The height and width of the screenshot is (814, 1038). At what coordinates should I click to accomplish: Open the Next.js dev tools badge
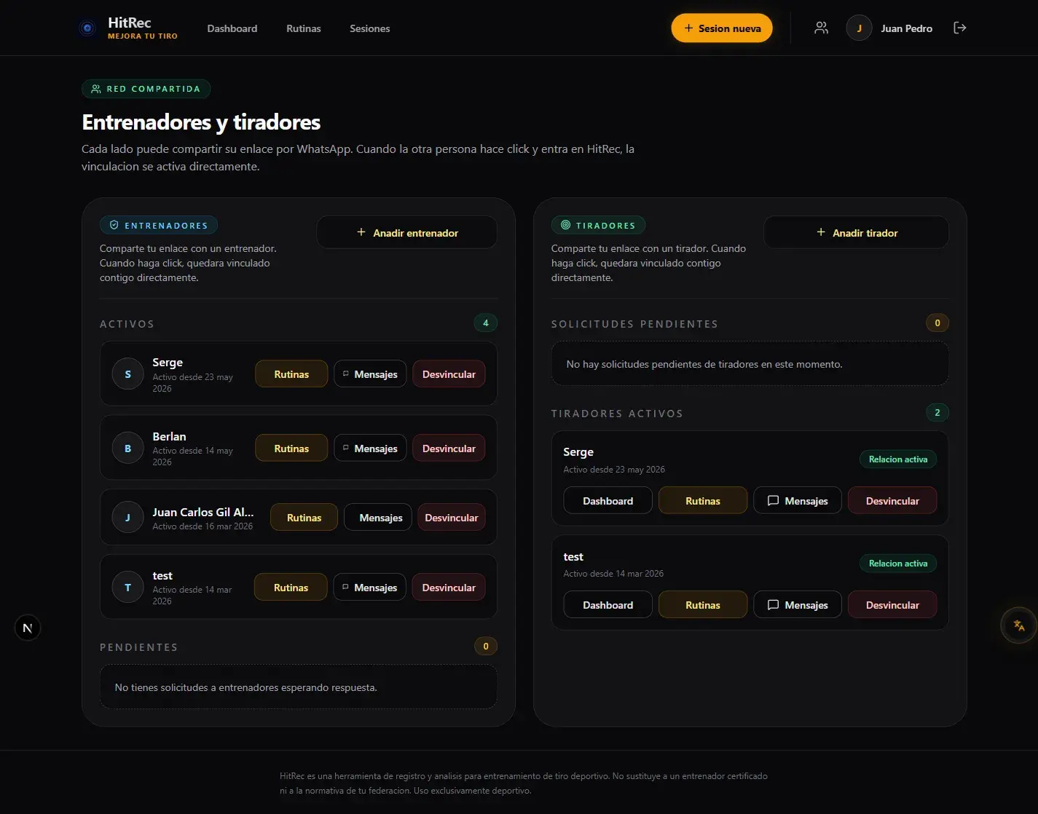point(28,628)
